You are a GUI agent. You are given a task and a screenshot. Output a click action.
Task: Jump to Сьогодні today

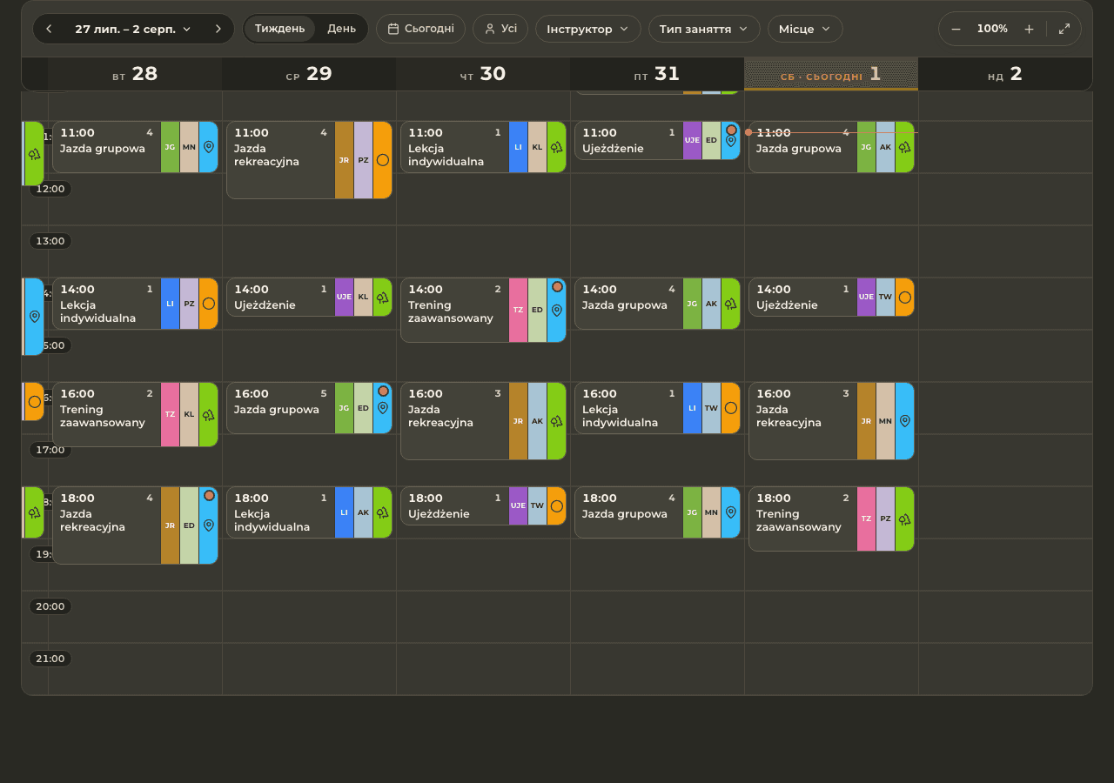pos(420,29)
